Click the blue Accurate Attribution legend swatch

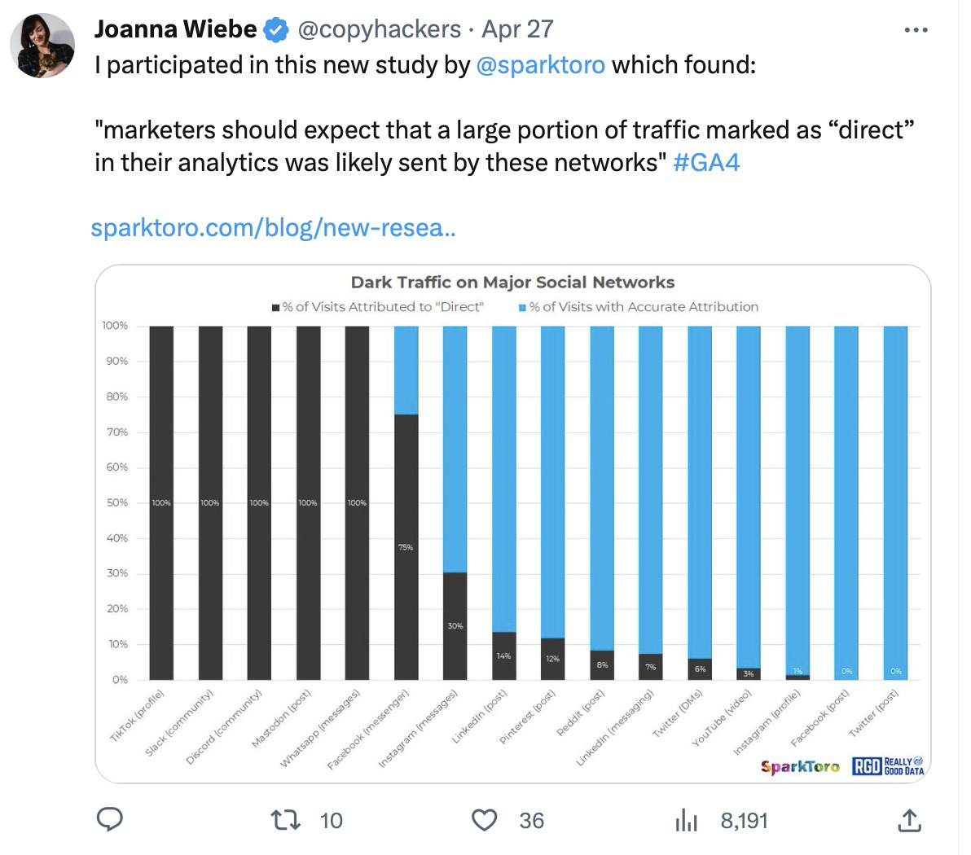coord(523,308)
